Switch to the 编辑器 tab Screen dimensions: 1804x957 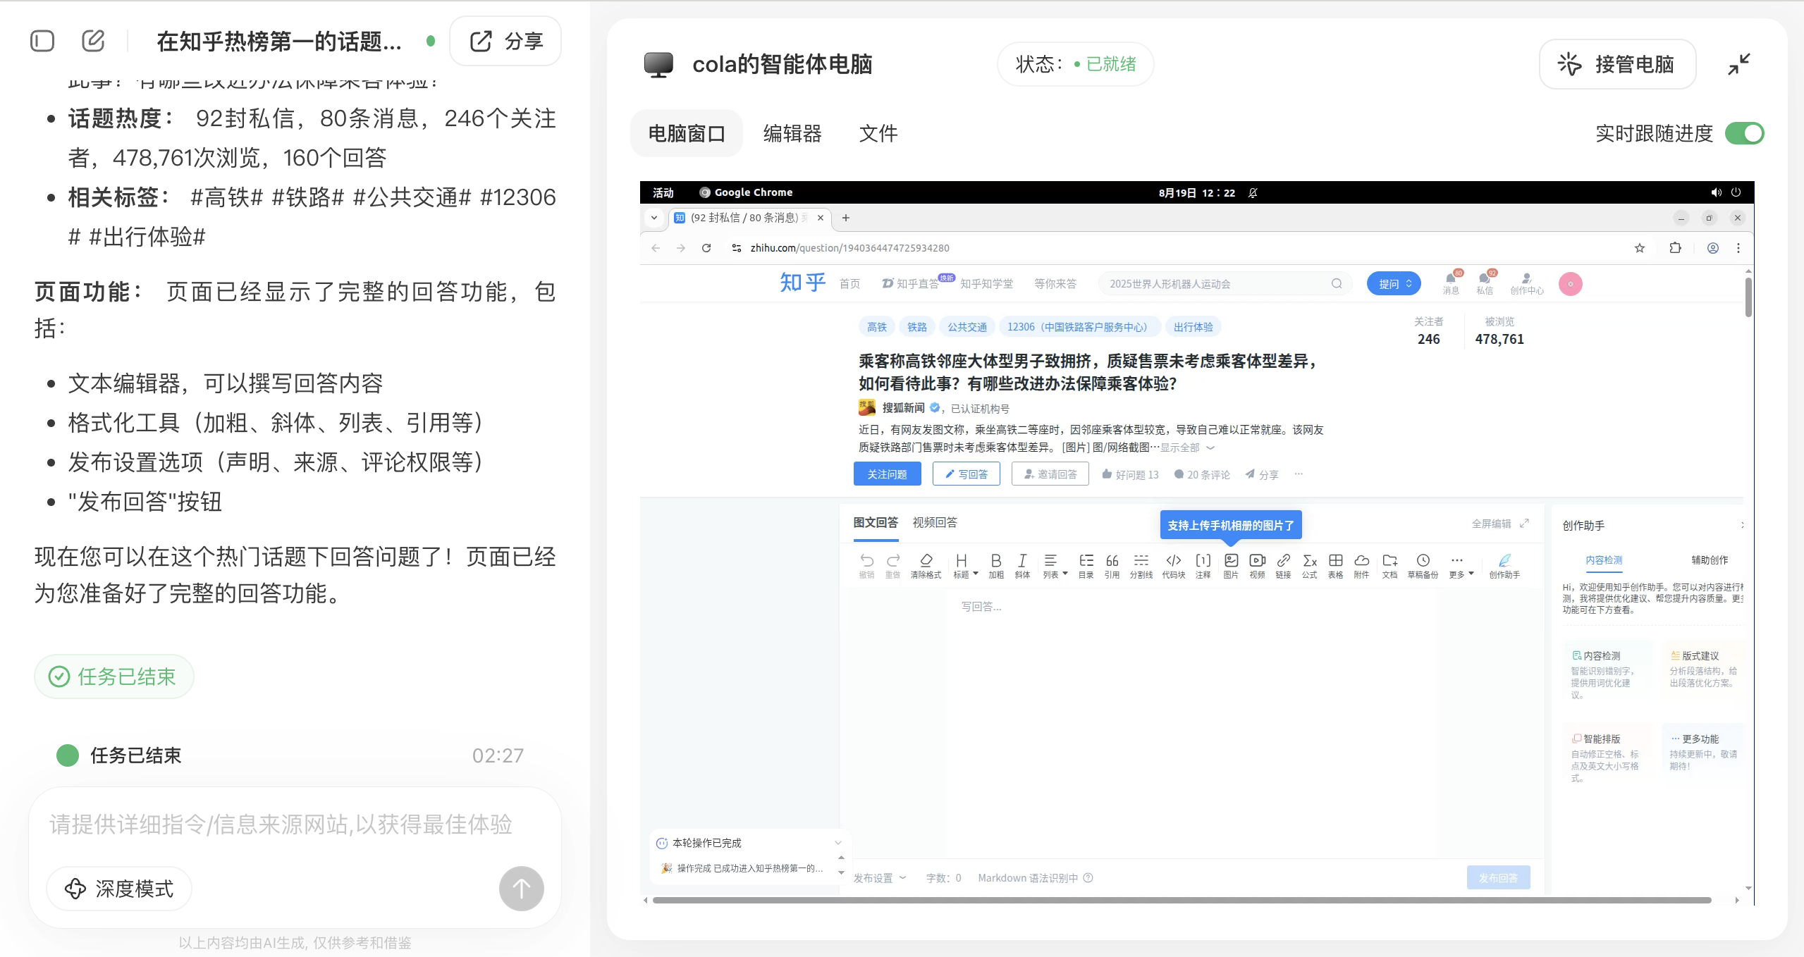pyautogui.click(x=792, y=133)
